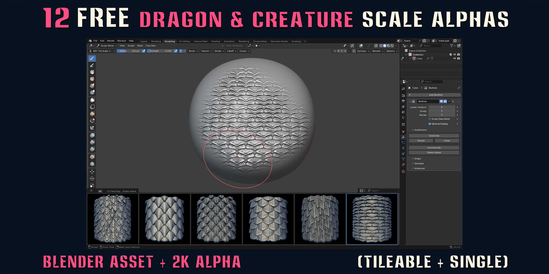Switch to the UV Editing workspace tab
Viewport: 549px width, 274px height.
pyautogui.click(x=184, y=41)
